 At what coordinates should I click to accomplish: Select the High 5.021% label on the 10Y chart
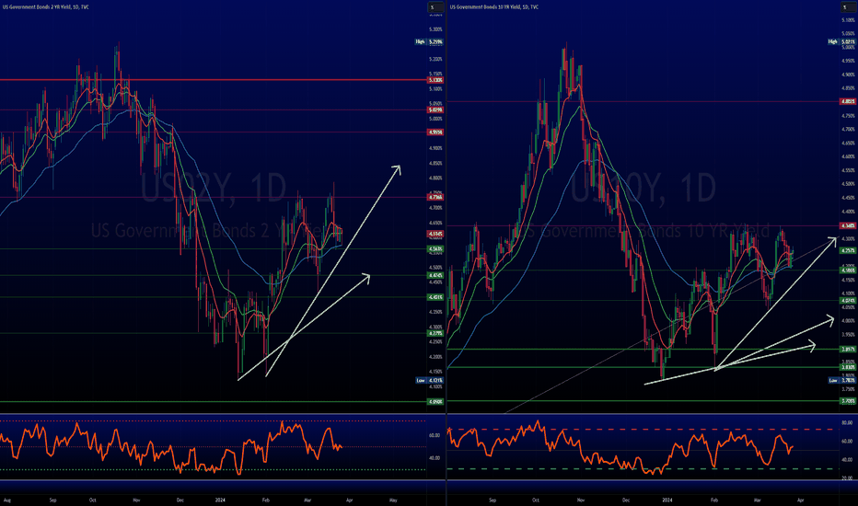coord(842,41)
